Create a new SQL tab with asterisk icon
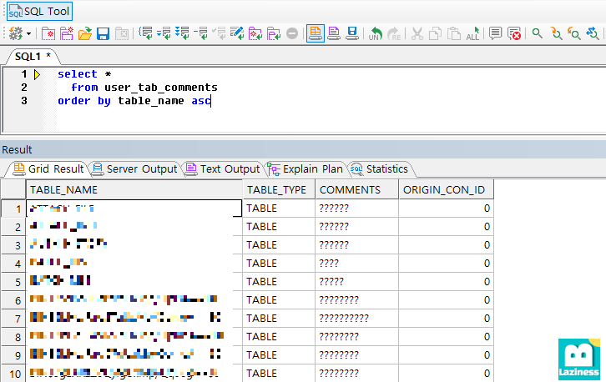 [x=48, y=33]
